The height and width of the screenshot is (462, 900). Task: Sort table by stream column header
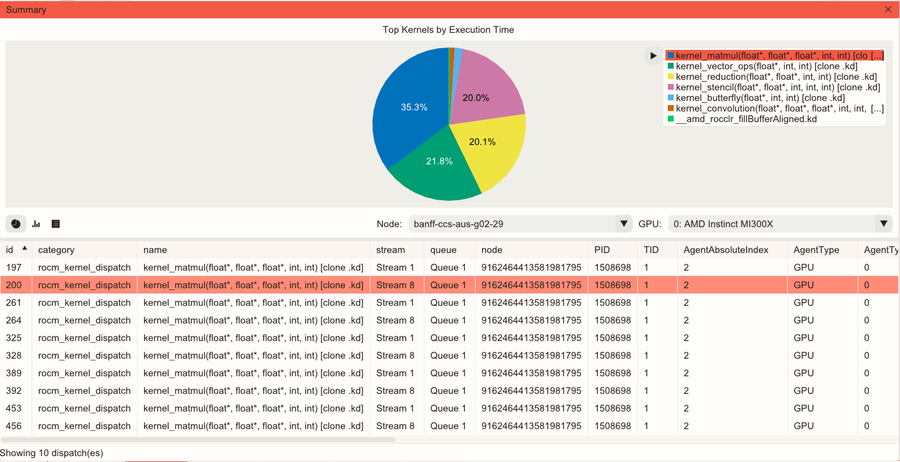[x=390, y=249]
